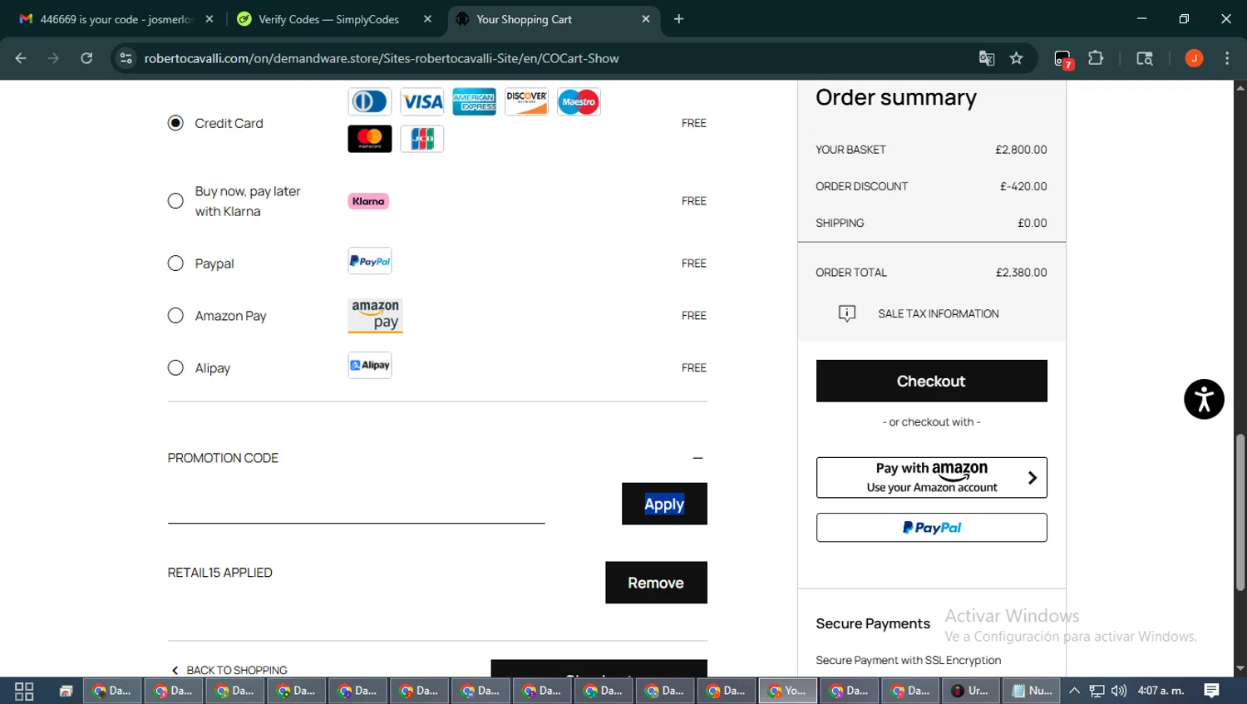Viewport: 1247px width, 704px height.
Task: Click the Klarna logo badge
Action: click(x=368, y=201)
